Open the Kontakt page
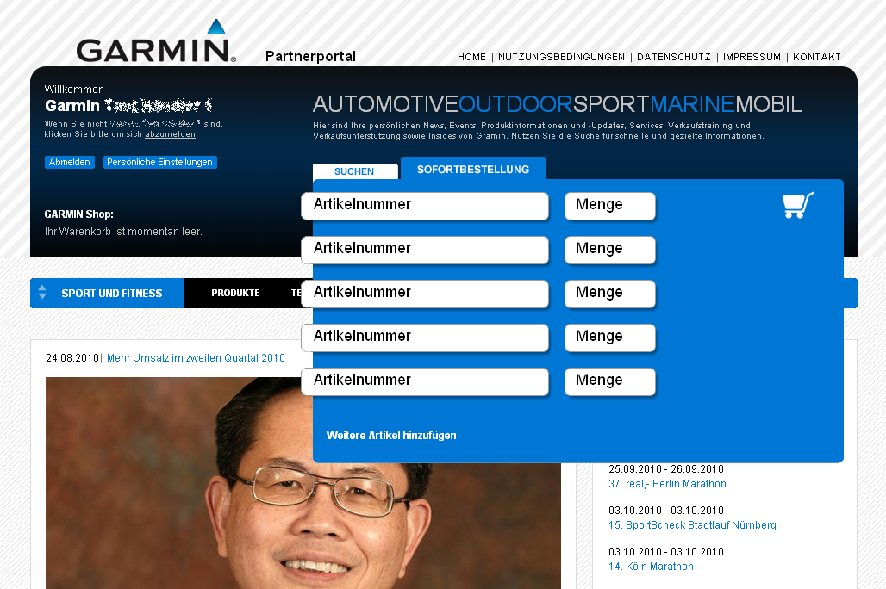The image size is (886, 589). [816, 58]
